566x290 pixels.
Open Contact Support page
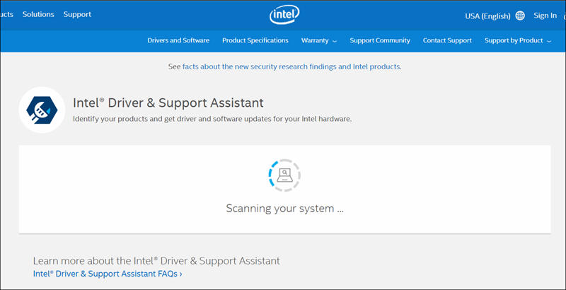[x=447, y=40]
